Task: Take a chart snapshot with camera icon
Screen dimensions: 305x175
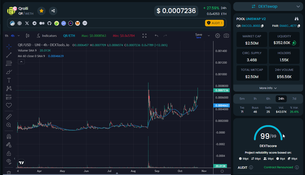Action: pyautogui.click(x=226, y=36)
